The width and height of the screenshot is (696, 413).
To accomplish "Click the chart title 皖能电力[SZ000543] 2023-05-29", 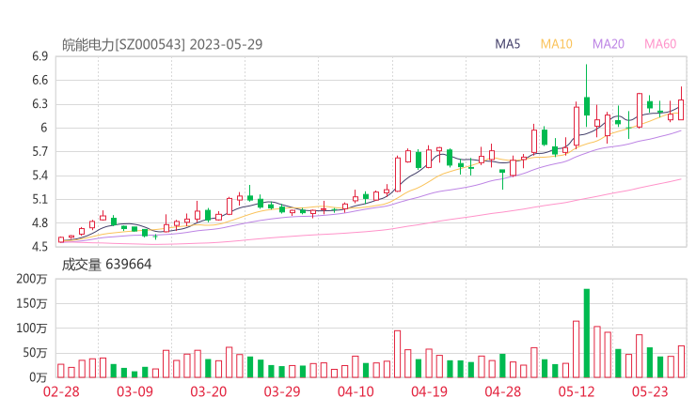I will [162, 44].
